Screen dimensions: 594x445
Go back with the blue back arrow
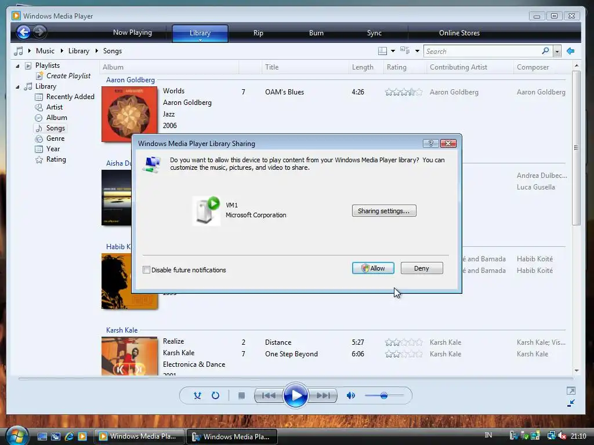tap(23, 32)
